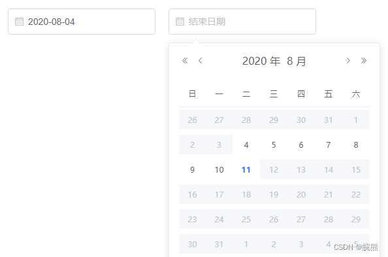
Task: Click disabled date 16
Action: click(x=192, y=194)
